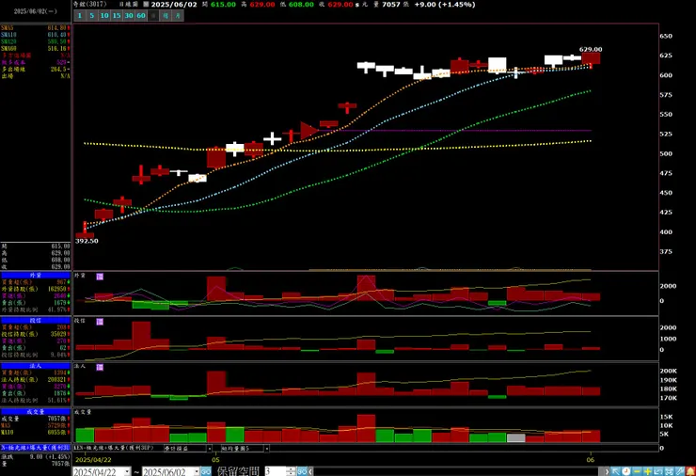The height and width of the screenshot is (476, 696).
Task: Click the 05 month marker on time axis
Action: pos(215,460)
